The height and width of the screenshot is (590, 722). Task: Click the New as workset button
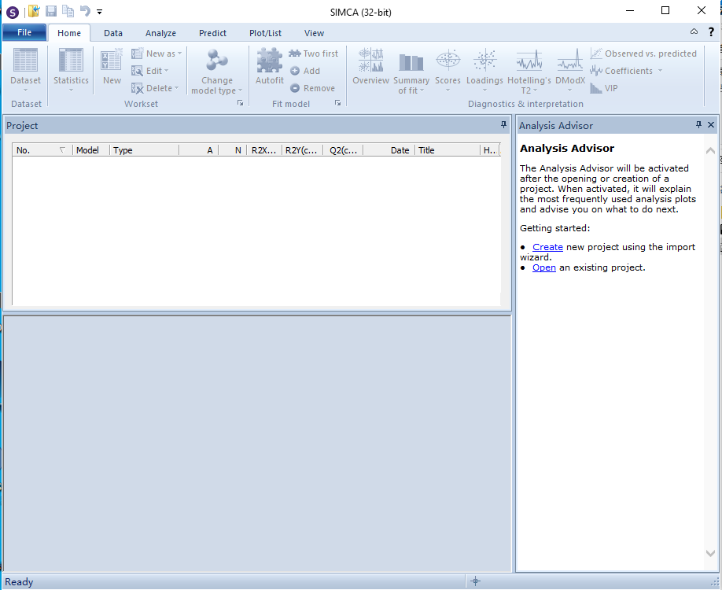pos(157,53)
